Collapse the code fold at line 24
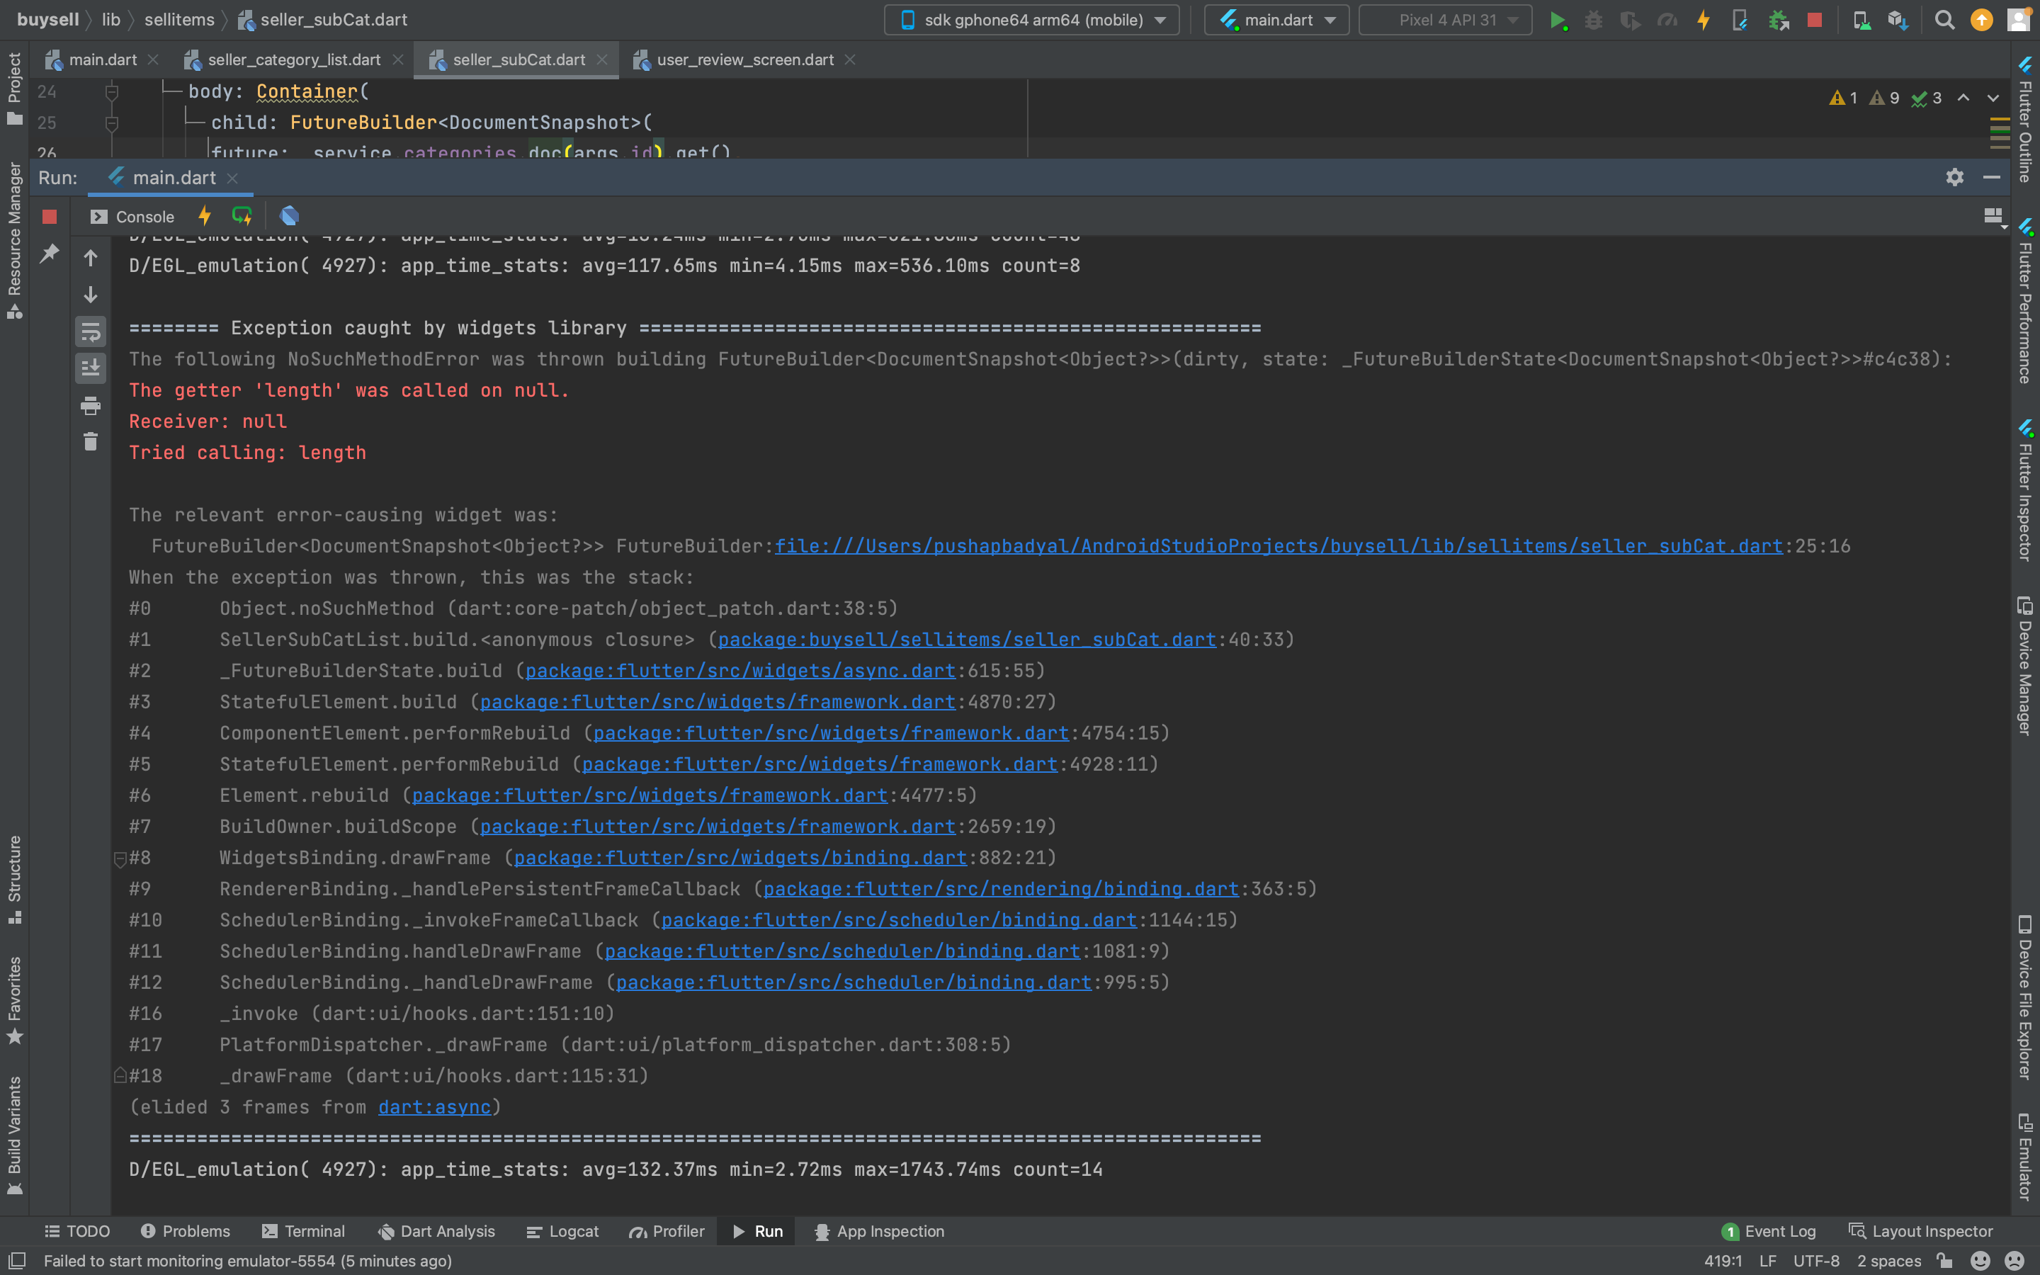 pyautogui.click(x=111, y=91)
